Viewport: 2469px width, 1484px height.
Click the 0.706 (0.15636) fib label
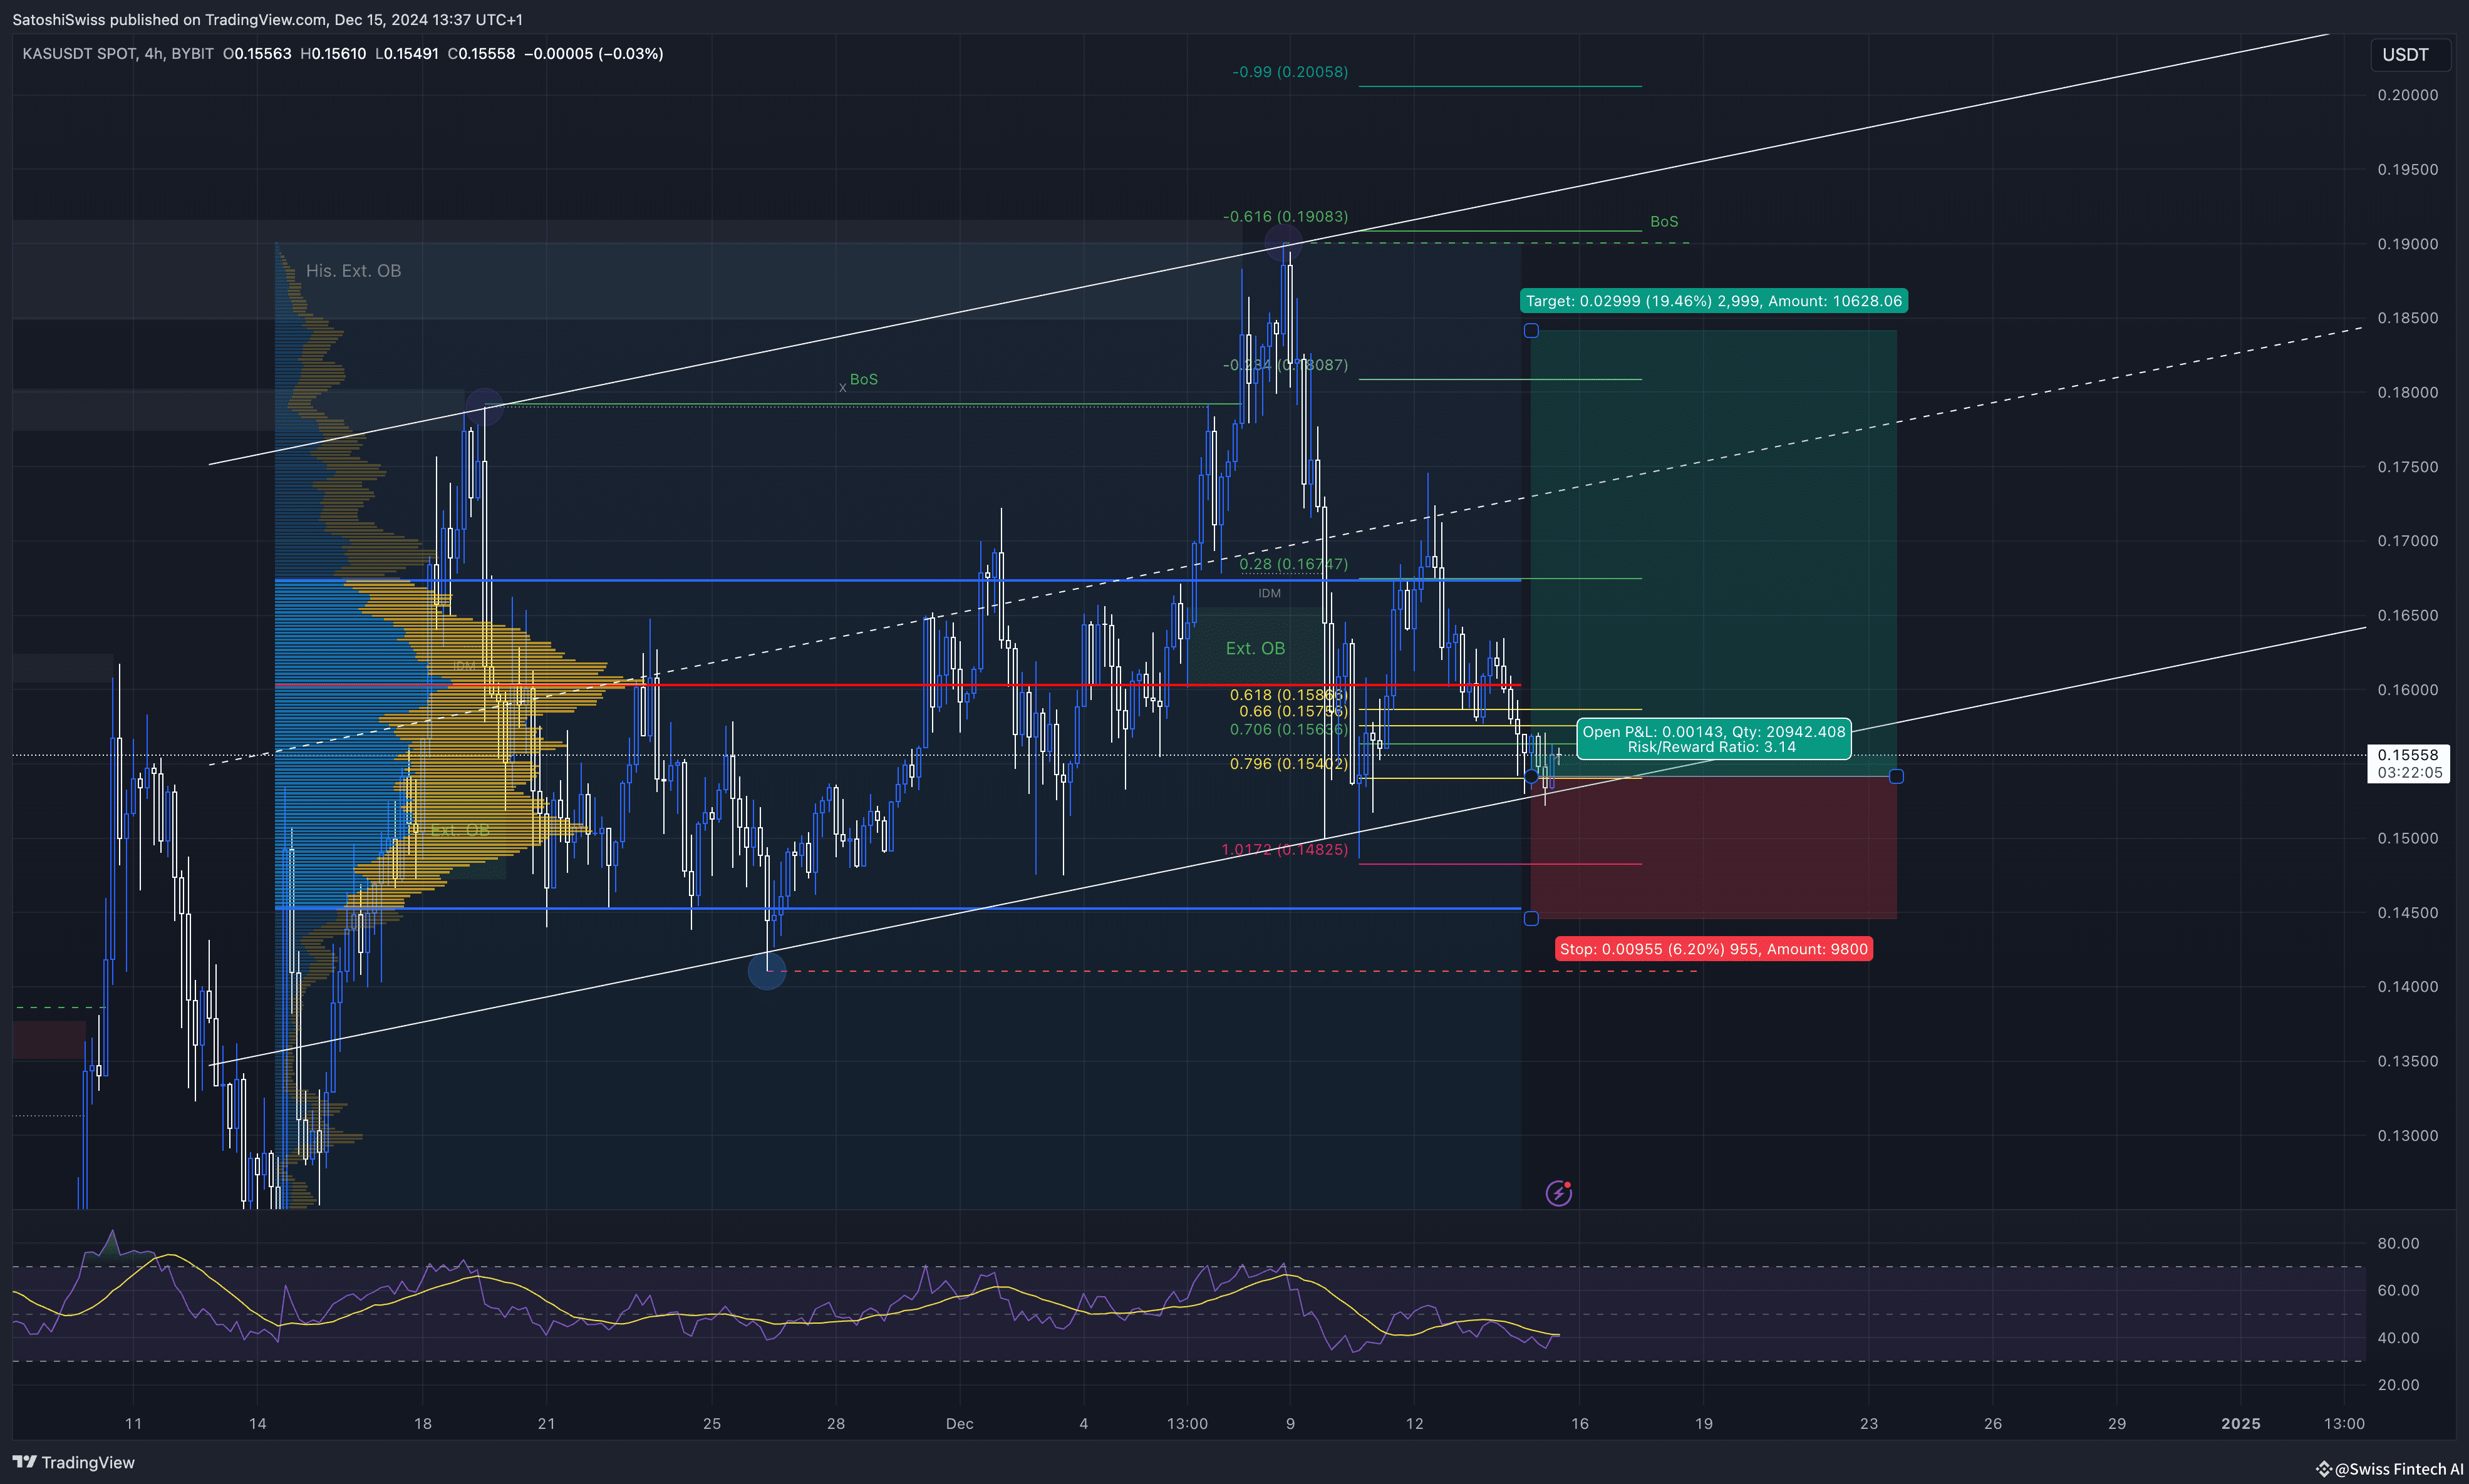pos(1289,730)
